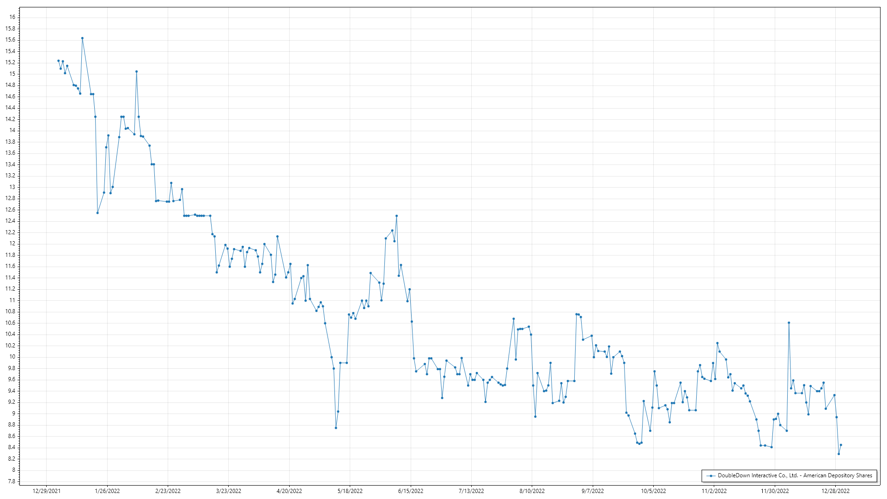Screen dimensions: 887x499
Task: Click the 12/28/2022 x-axis date label
Action: pos(835,491)
